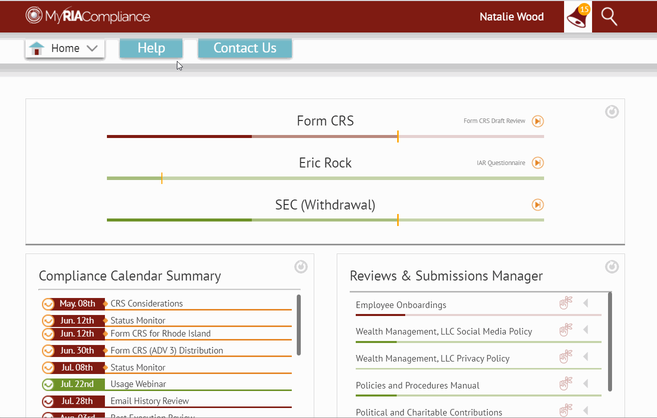Image resolution: width=657 pixels, height=418 pixels.
Task: Click the Contact Us button
Action: 245,48
